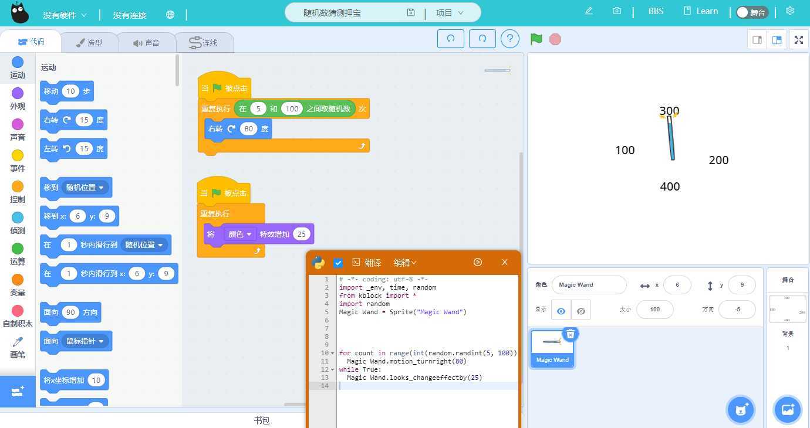Run Python code with the play icon
810x428 pixels.
click(478, 262)
